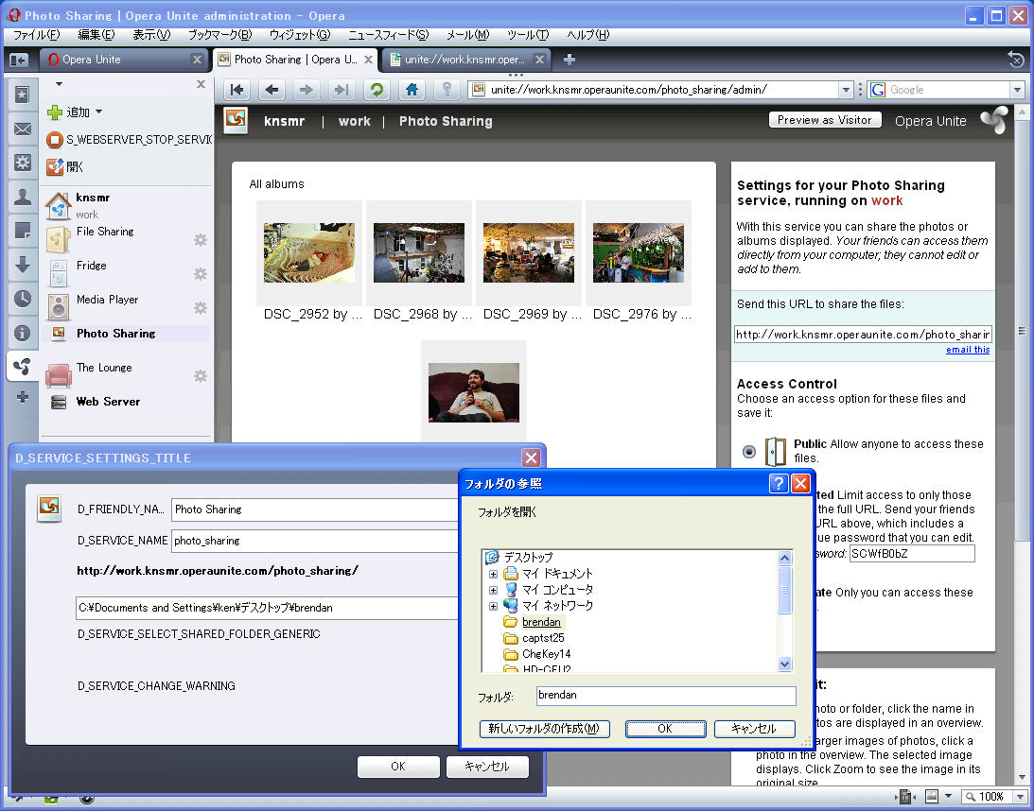The image size is (1034, 811).
Task: Open the ツール(T) menu
Action: (x=528, y=35)
